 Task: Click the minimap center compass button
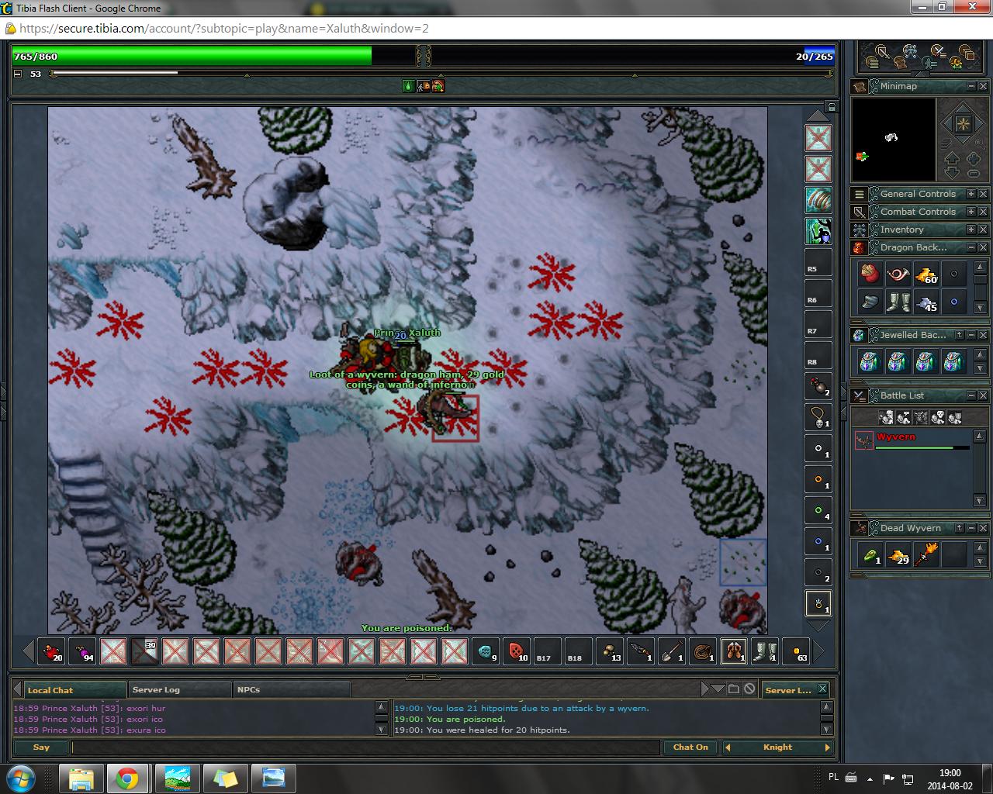coord(962,124)
